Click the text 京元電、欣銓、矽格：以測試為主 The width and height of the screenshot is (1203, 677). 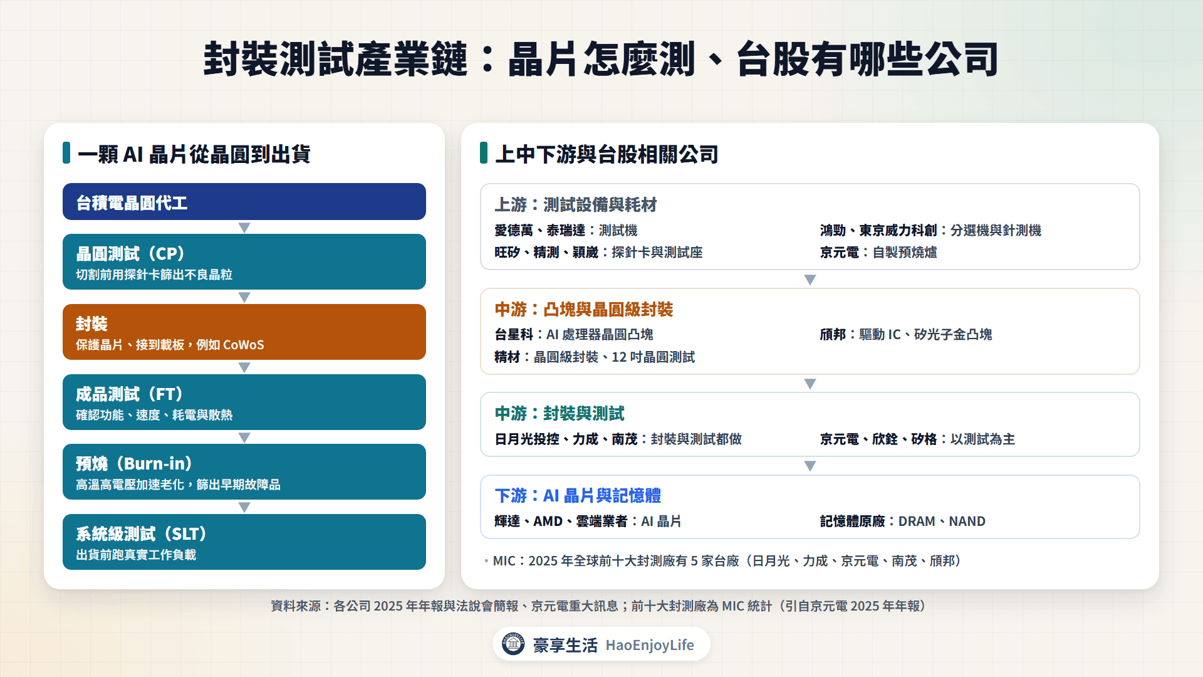(917, 439)
